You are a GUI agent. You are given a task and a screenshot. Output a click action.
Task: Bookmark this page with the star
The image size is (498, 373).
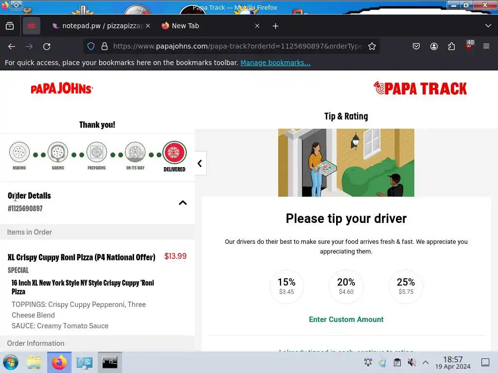[x=372, y=46]
